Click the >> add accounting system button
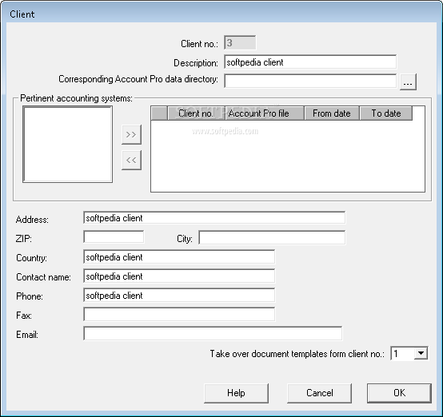443x417 pixels. [x=131, y=134]
